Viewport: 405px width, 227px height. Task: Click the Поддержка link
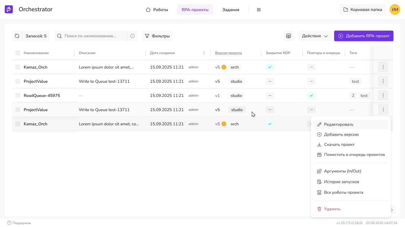(x=22, y=223)
